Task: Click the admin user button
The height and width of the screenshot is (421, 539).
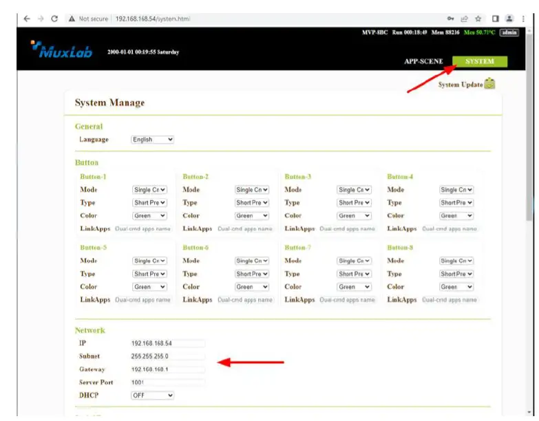Action: click(509, 32)
